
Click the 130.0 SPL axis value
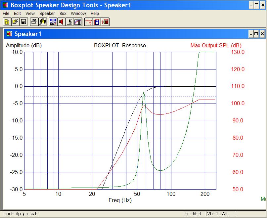pos(238,52)
